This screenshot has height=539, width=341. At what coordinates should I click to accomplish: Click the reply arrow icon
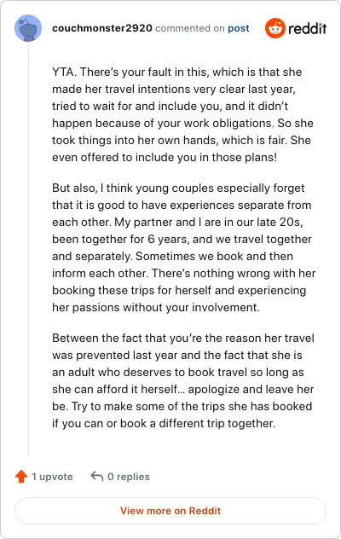[x=97, y=476]
